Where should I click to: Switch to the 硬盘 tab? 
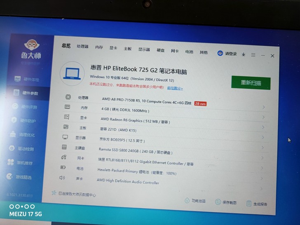pyautogui.click(x=160, y=50)
